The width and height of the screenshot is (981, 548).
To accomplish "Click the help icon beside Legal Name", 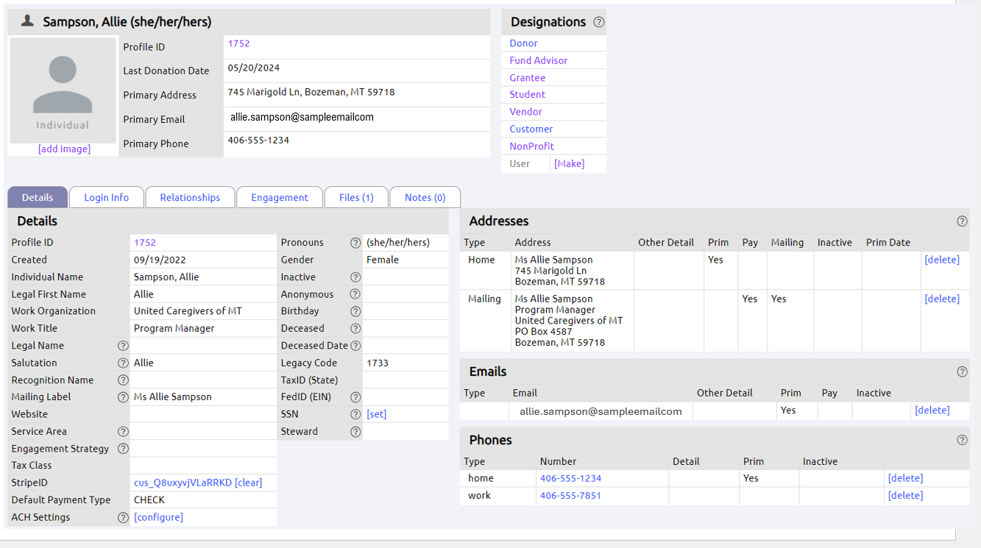I will coord(123,346).
